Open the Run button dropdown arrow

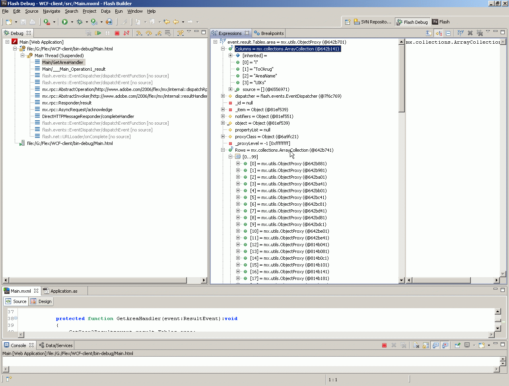72,22
